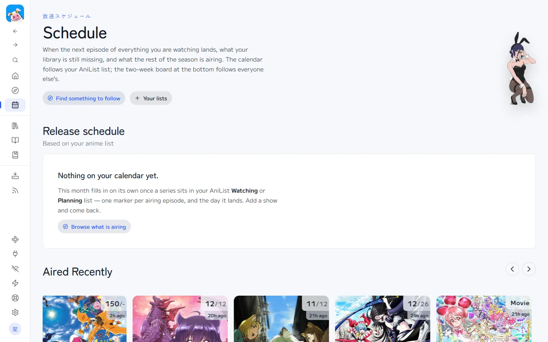The height and width of the screenshot is (342, 548).
Task: Click the 'Based on your anime list' subtitle
Action: click(78, 143)
